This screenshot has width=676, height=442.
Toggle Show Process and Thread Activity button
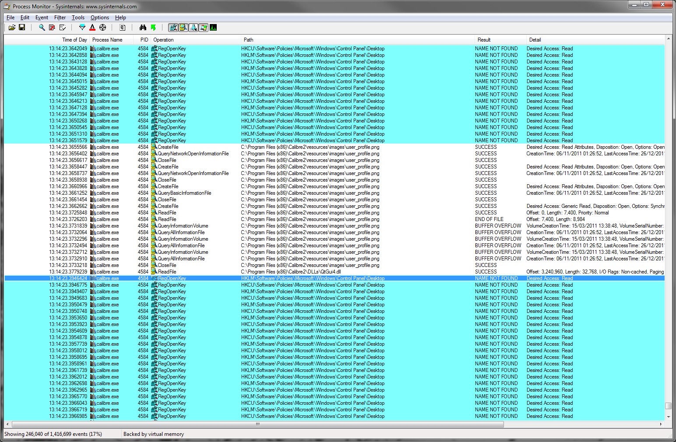[x=203, y=28]
